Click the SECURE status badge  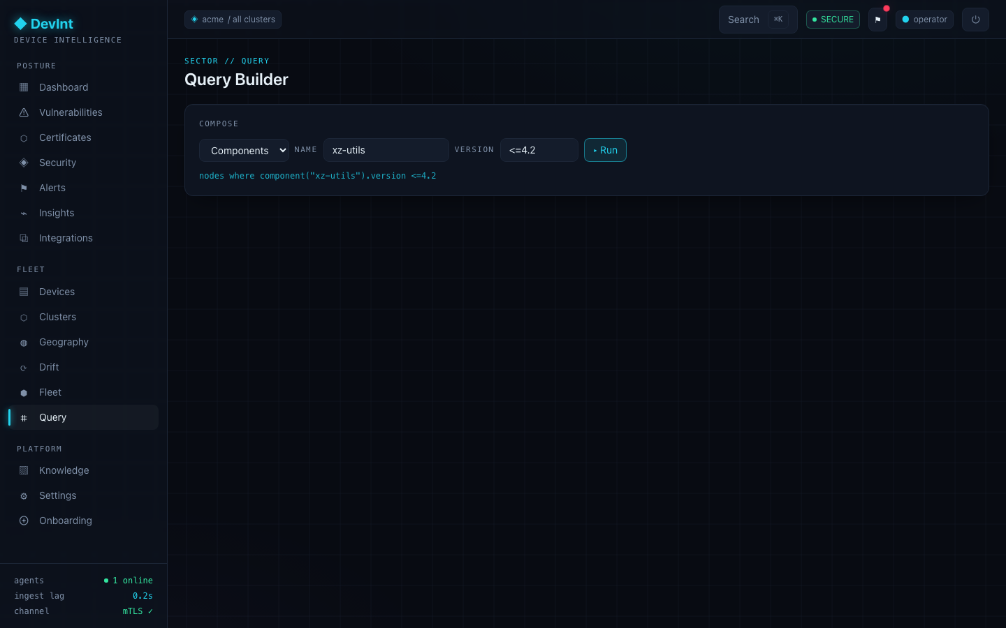[x=833, y=20]
